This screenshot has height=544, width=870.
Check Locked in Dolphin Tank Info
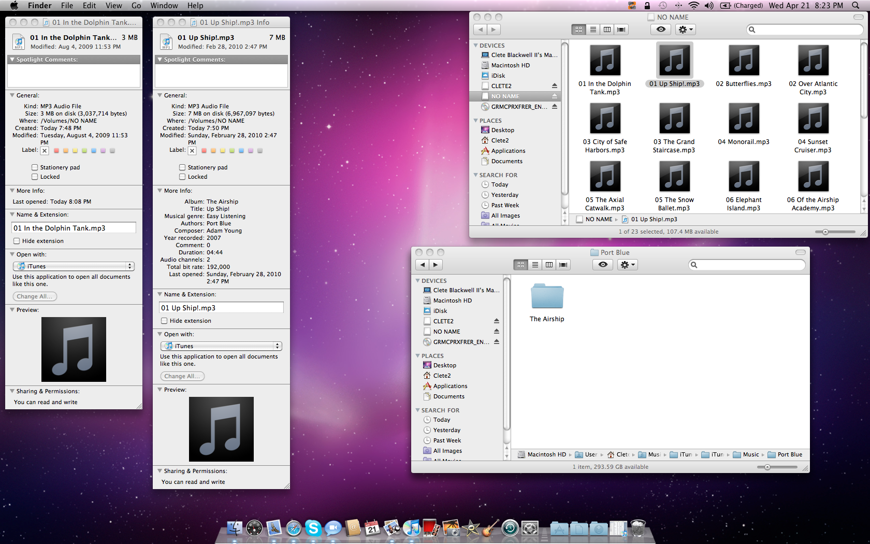(x=35, y=177)
